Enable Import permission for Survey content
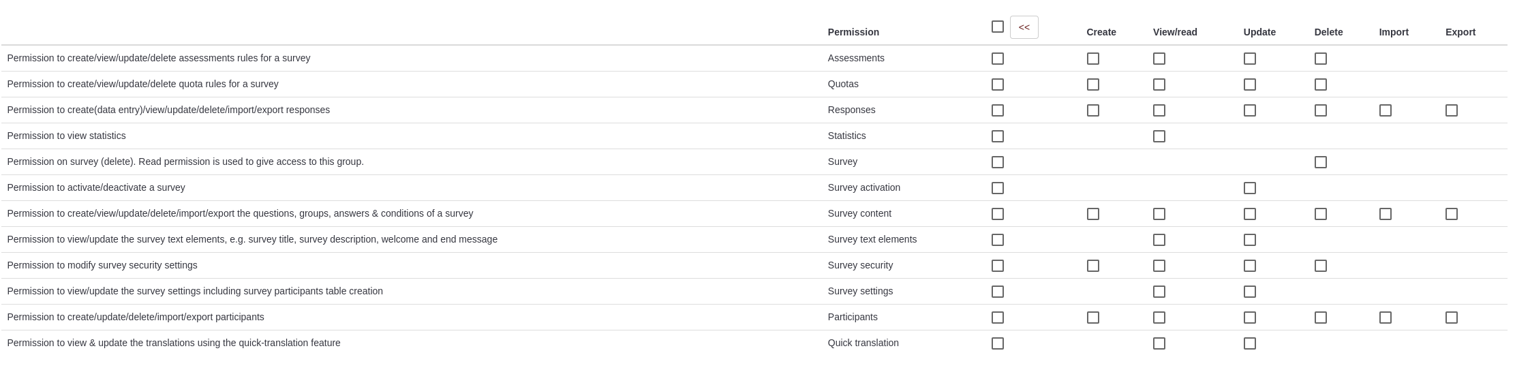This screenshot has width=1515, height=370. coord(1385,214)
